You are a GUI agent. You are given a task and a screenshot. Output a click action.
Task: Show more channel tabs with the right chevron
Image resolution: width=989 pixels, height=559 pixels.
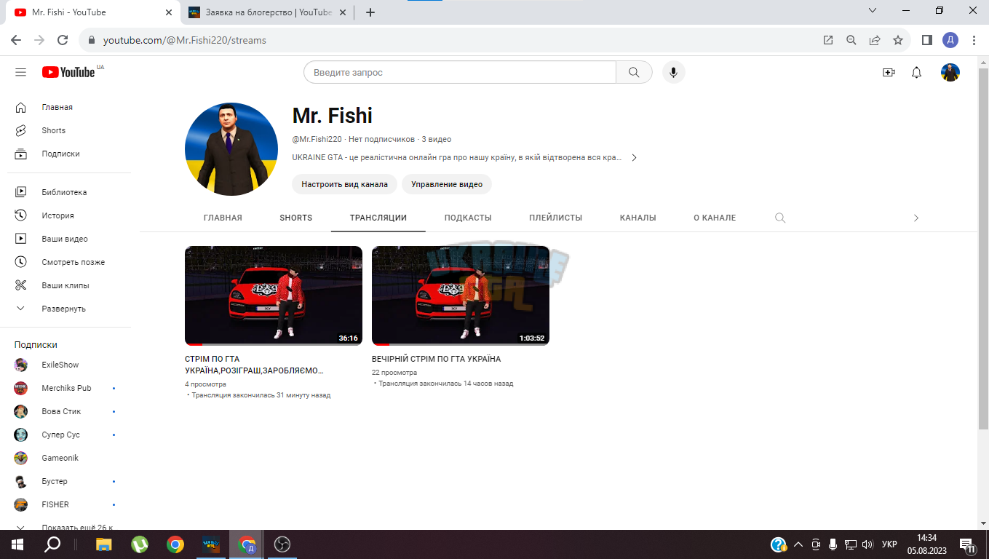(x=916, y=218)
